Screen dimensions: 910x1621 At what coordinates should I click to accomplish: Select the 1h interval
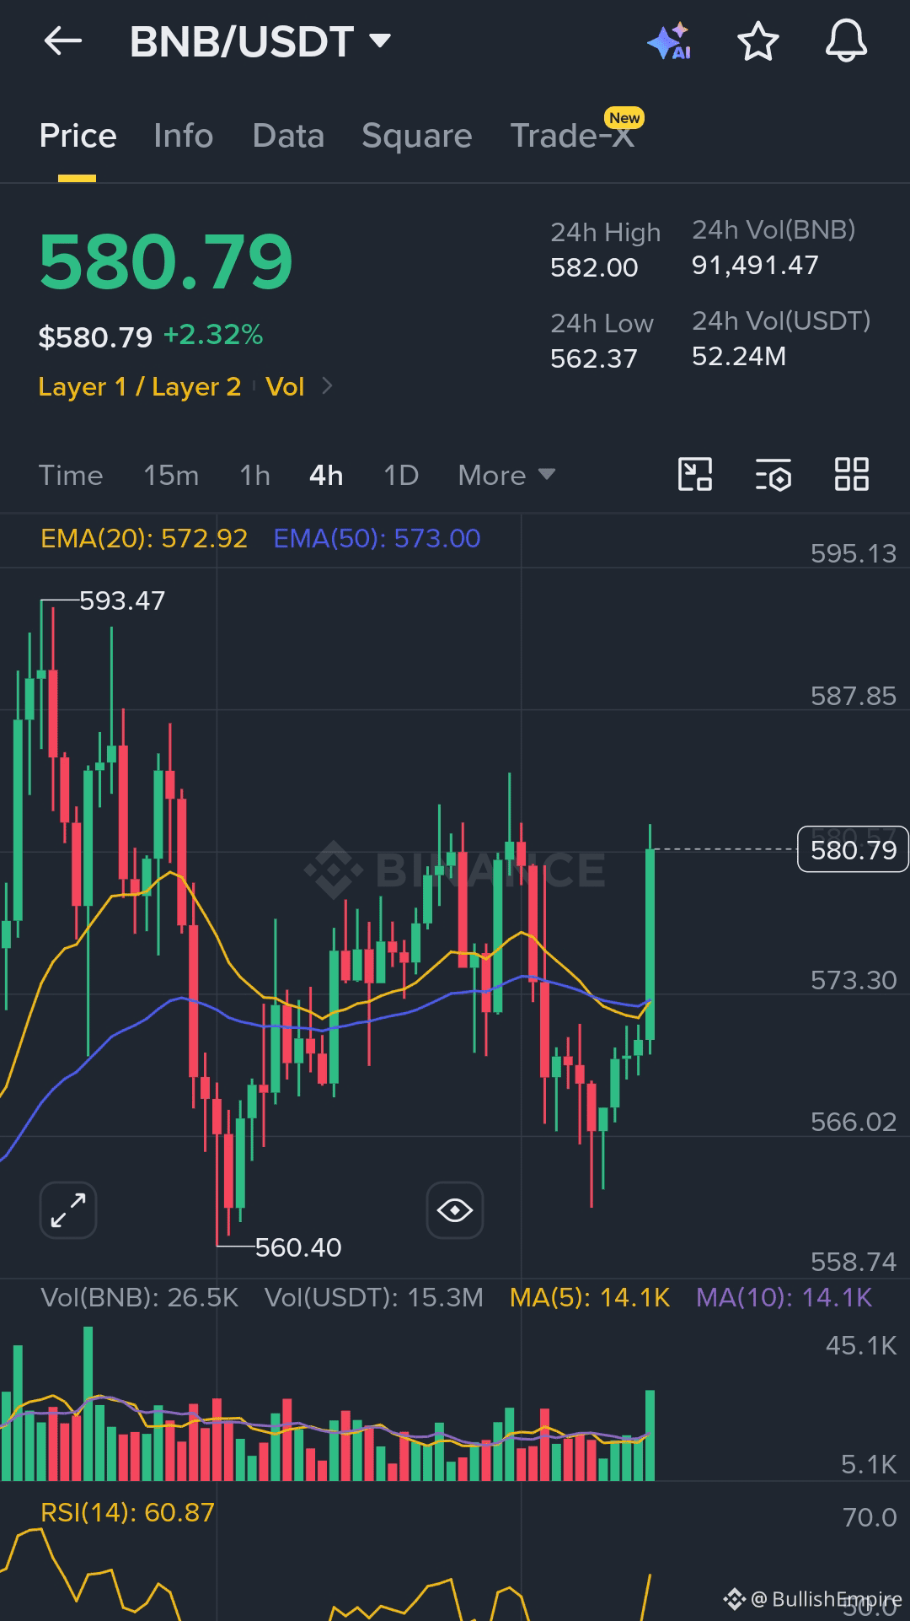[x=254, y=475]
